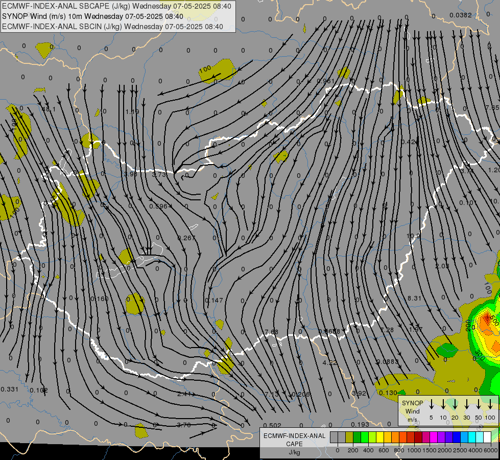
Task: Click the map value '7.28'
Action: (x=387, y=330)
